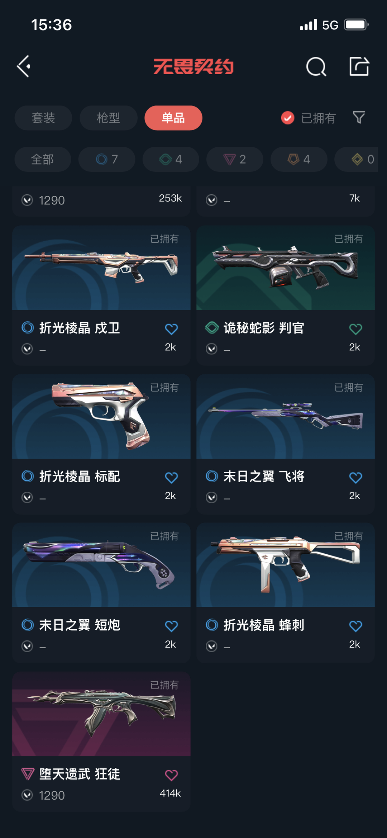Select yellow-tier chip showing 0
This screenshot has width=387, height=838.
click(x=356, y=159)
